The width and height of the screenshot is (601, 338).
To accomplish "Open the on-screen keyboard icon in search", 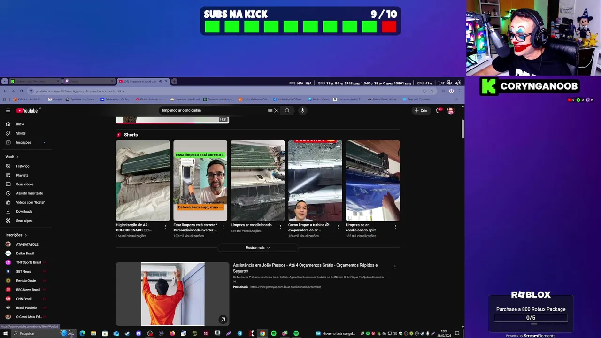I will coord(270,110).
